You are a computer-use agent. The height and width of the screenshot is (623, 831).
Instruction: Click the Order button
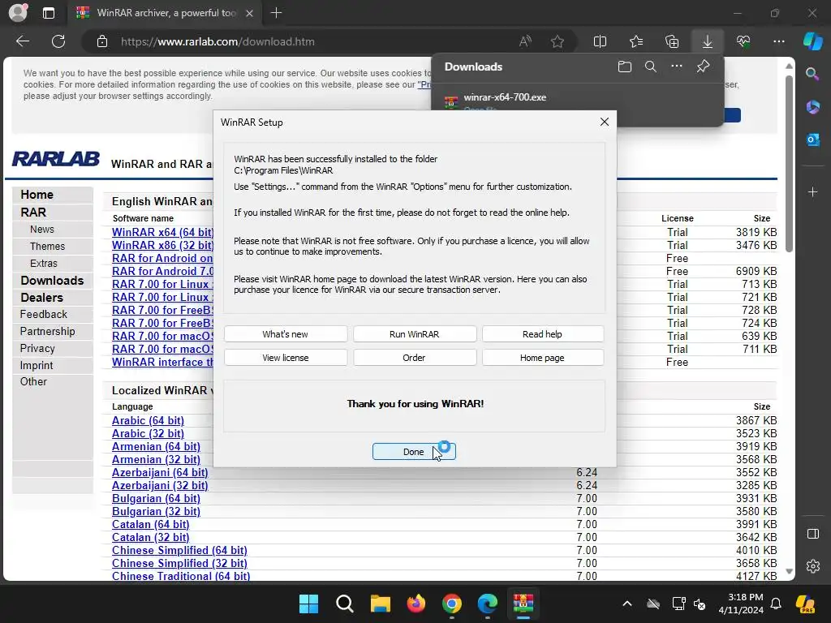tap(415, 358)
